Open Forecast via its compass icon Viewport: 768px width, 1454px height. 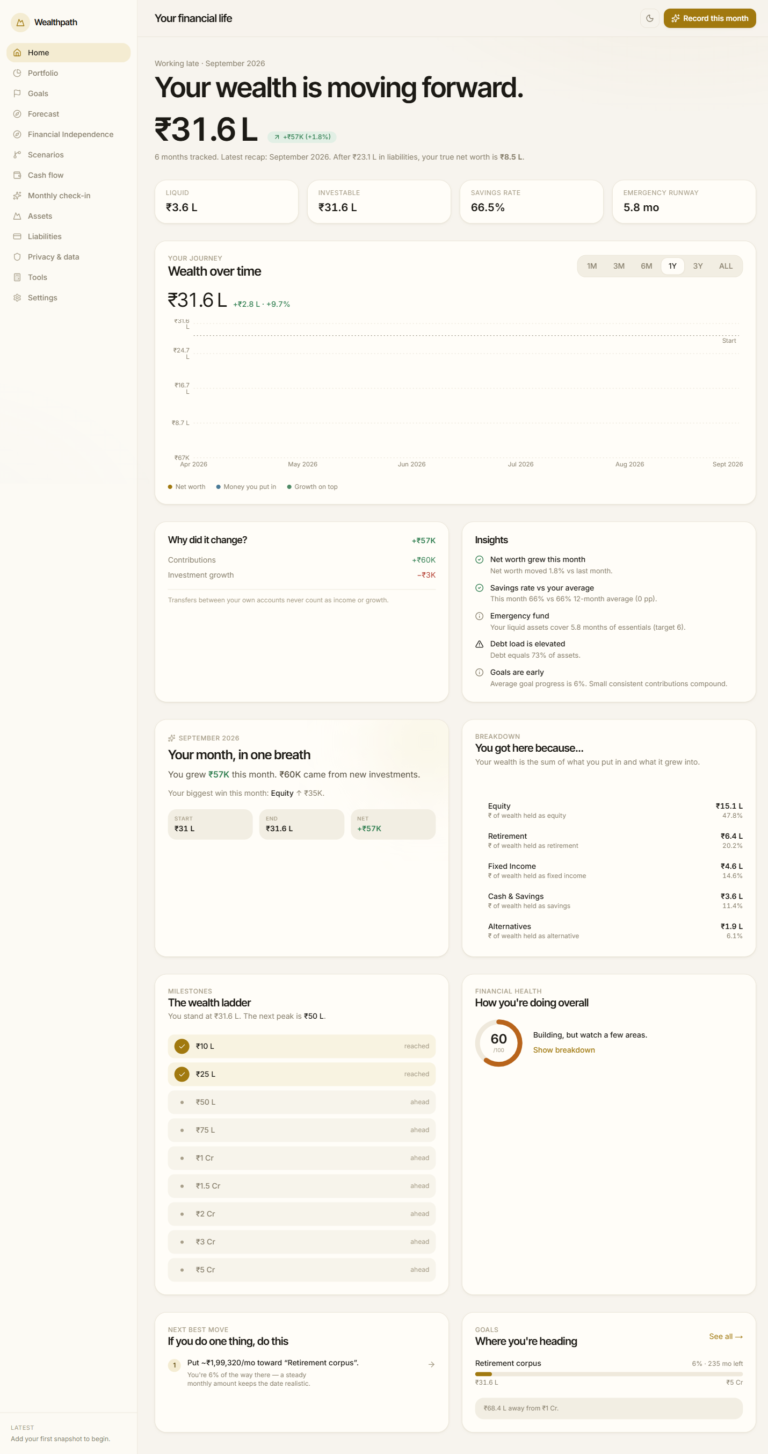[x=17, y=113]
